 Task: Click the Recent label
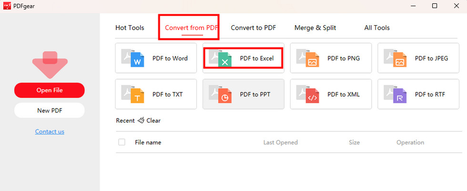pos(125,121)
